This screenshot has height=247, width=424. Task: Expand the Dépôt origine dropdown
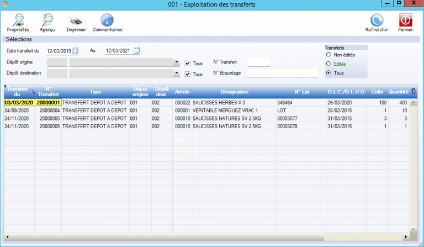click(177, 62)
